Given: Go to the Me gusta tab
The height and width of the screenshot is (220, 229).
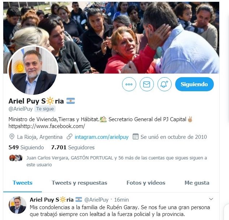Looking at the screenshot, I should 197,183.
